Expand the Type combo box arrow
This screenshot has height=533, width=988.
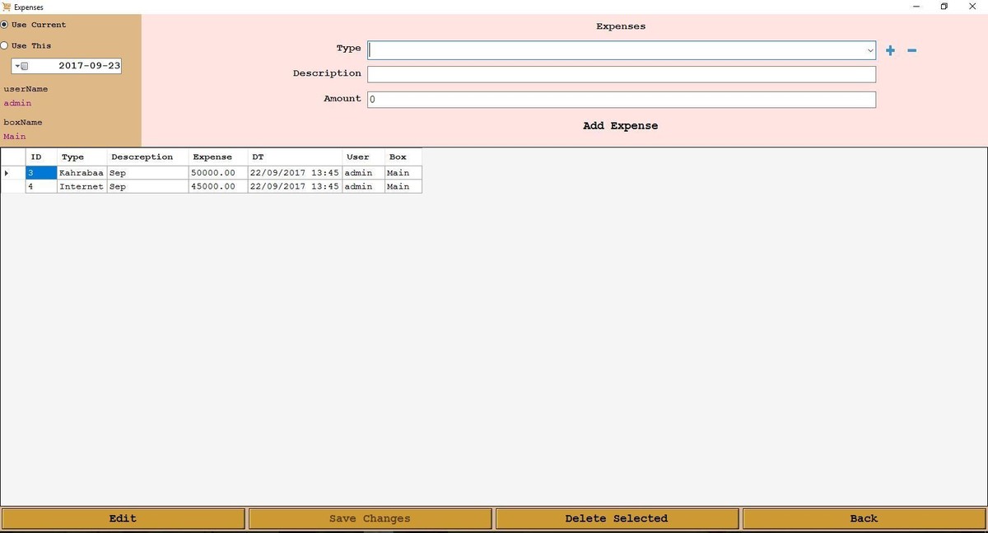tap(870, 50)
